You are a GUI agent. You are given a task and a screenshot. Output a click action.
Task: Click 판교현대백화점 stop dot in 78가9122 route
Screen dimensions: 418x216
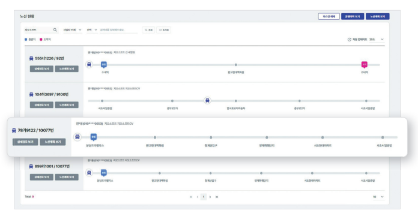coord(155,137)
